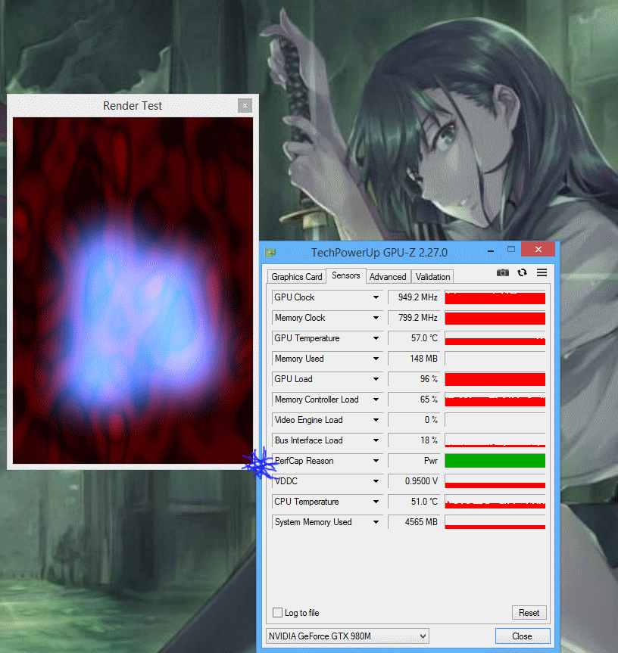This screenshot has height=653, width=618.
Task: Maximize the GPU-Z window
Action: 511,250
